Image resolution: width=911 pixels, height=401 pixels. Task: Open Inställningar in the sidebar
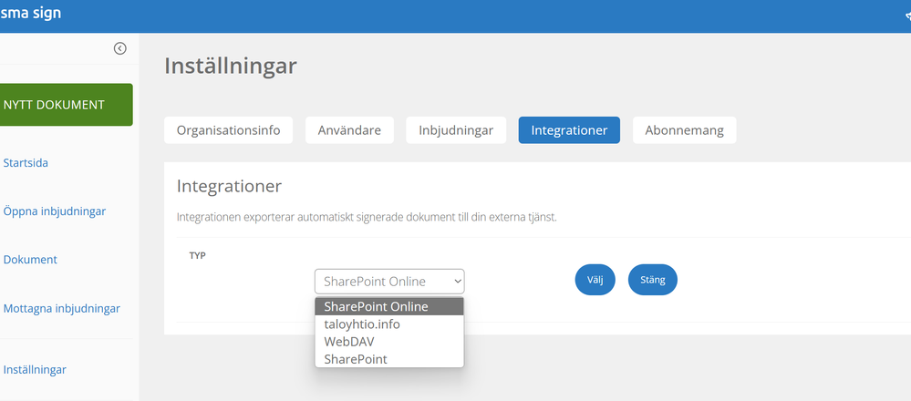coord(35,370)
